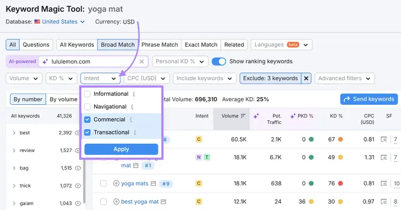Open SERP icon beside 'yoga mats' keyword
The height and width of the screenshot is (210, 401).
(x=153, y=183)
